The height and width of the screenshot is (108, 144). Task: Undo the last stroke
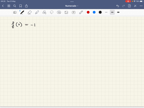point(118,6)
